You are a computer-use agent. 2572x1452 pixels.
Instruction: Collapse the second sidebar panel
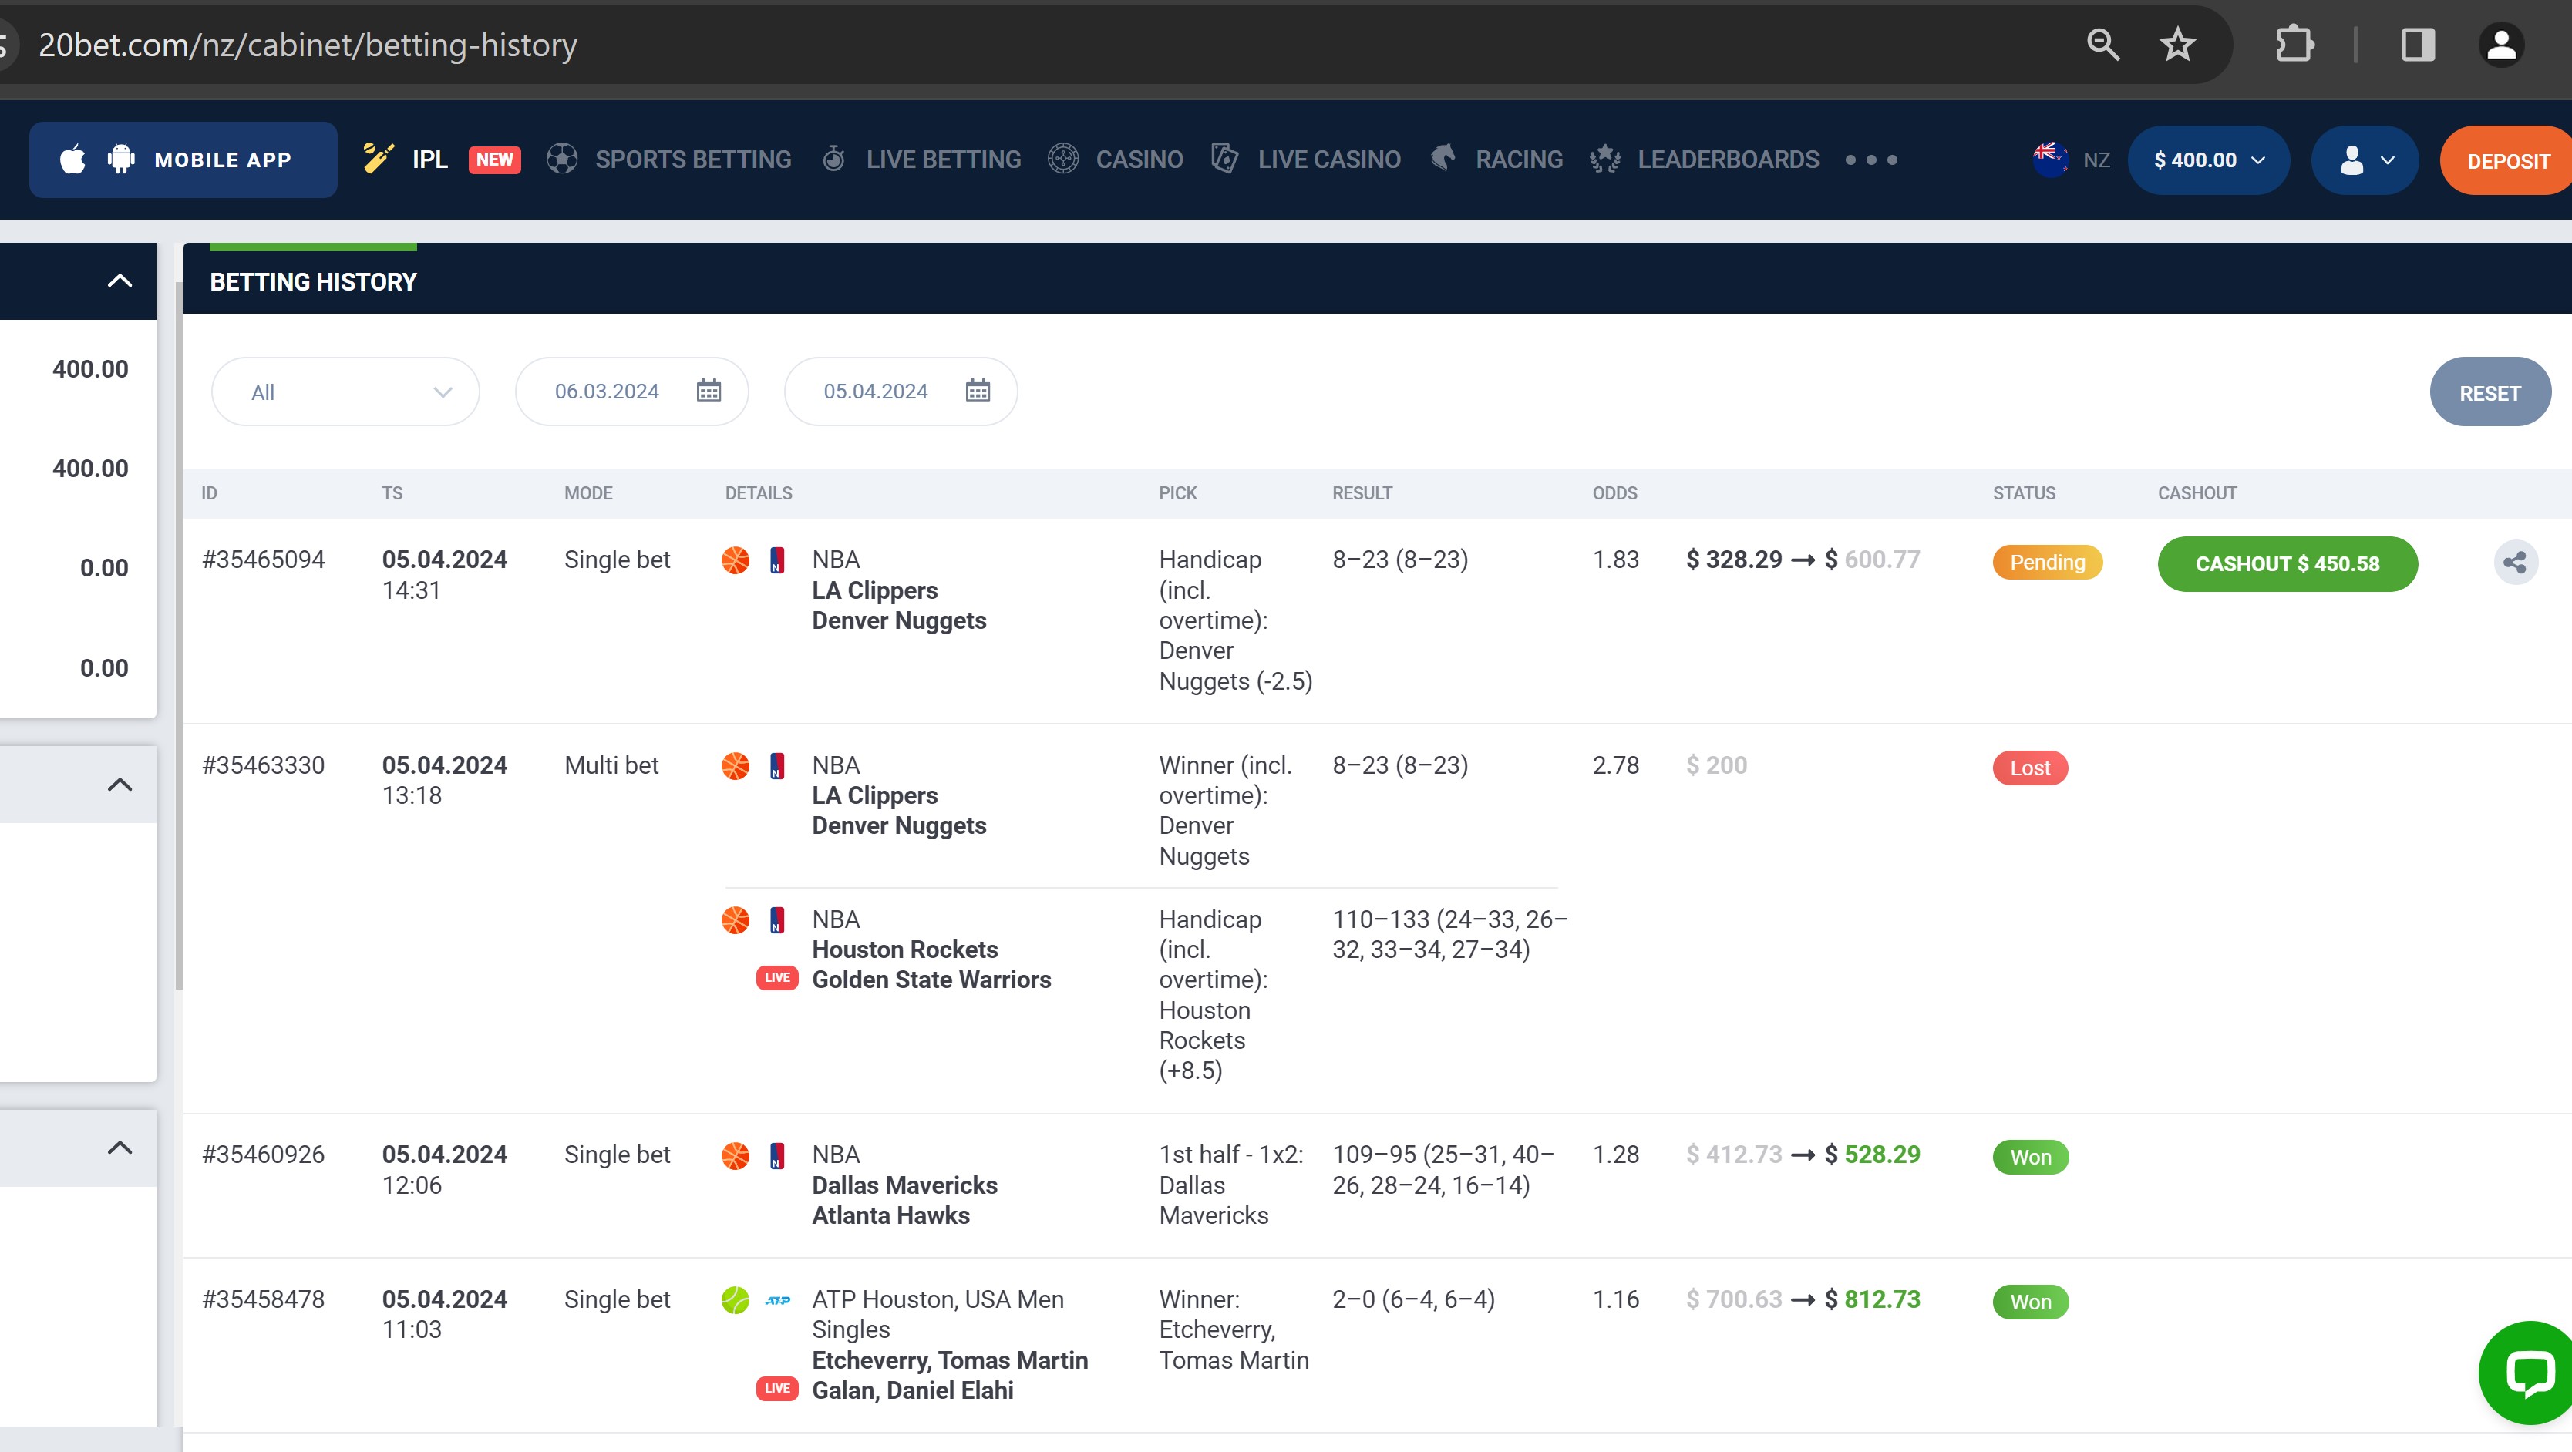120,785
